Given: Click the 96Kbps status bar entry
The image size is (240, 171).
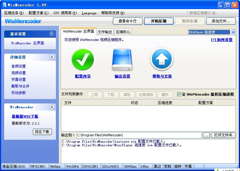Looking at the screenshot, I should point(57,166).
